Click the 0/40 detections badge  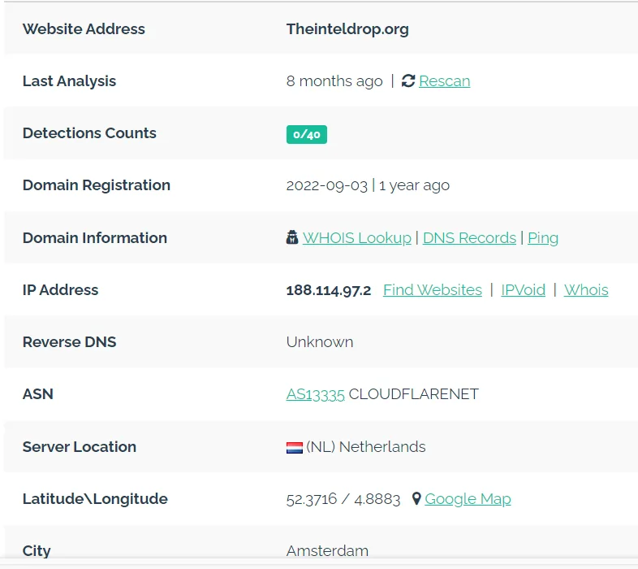(x=306, y=134)
